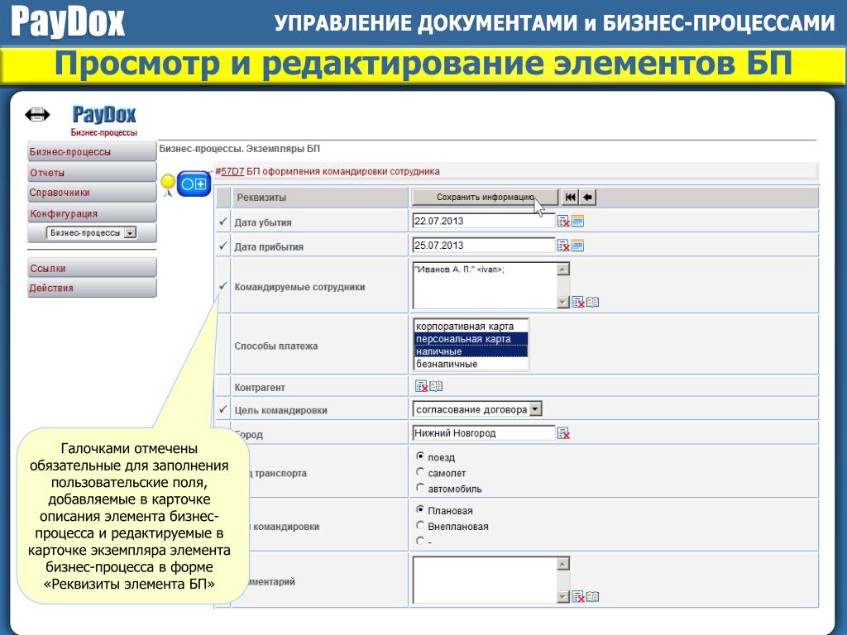Viewport: 847px width, 635px height.
Task: Select корпоративная карта payment option
Action: [x=471, y=326]
